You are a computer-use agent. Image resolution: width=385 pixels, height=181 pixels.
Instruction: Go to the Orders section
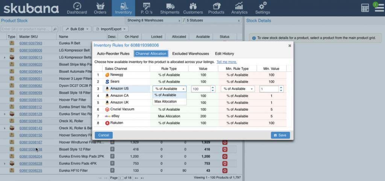coord(100,8)
